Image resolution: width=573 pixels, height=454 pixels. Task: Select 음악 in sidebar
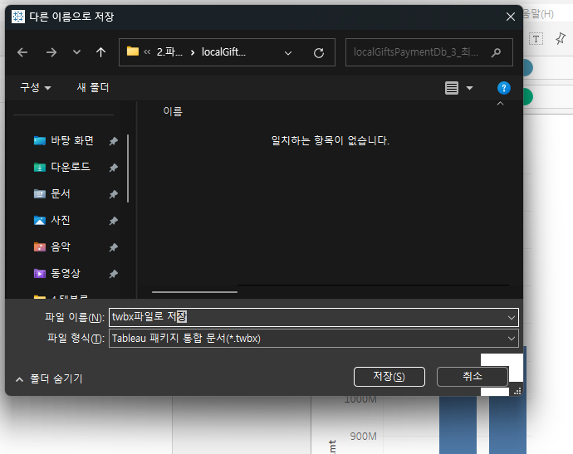[x=51, y=247]
